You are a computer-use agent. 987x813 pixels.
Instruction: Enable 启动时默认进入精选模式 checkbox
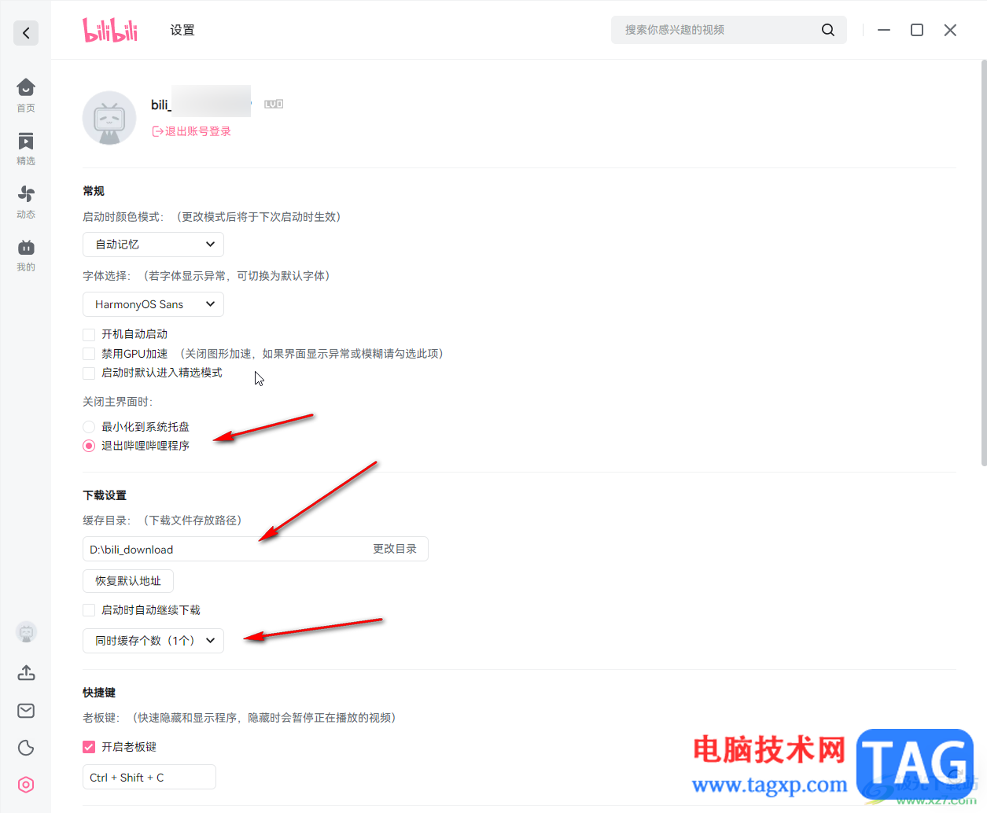(x=89, y=373)
